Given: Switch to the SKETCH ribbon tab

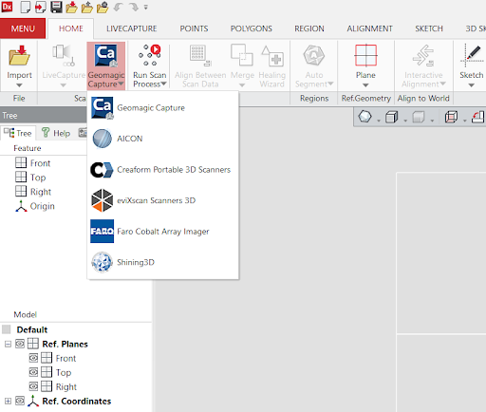Looking at the screenshot, I should [x=429, y=28].
